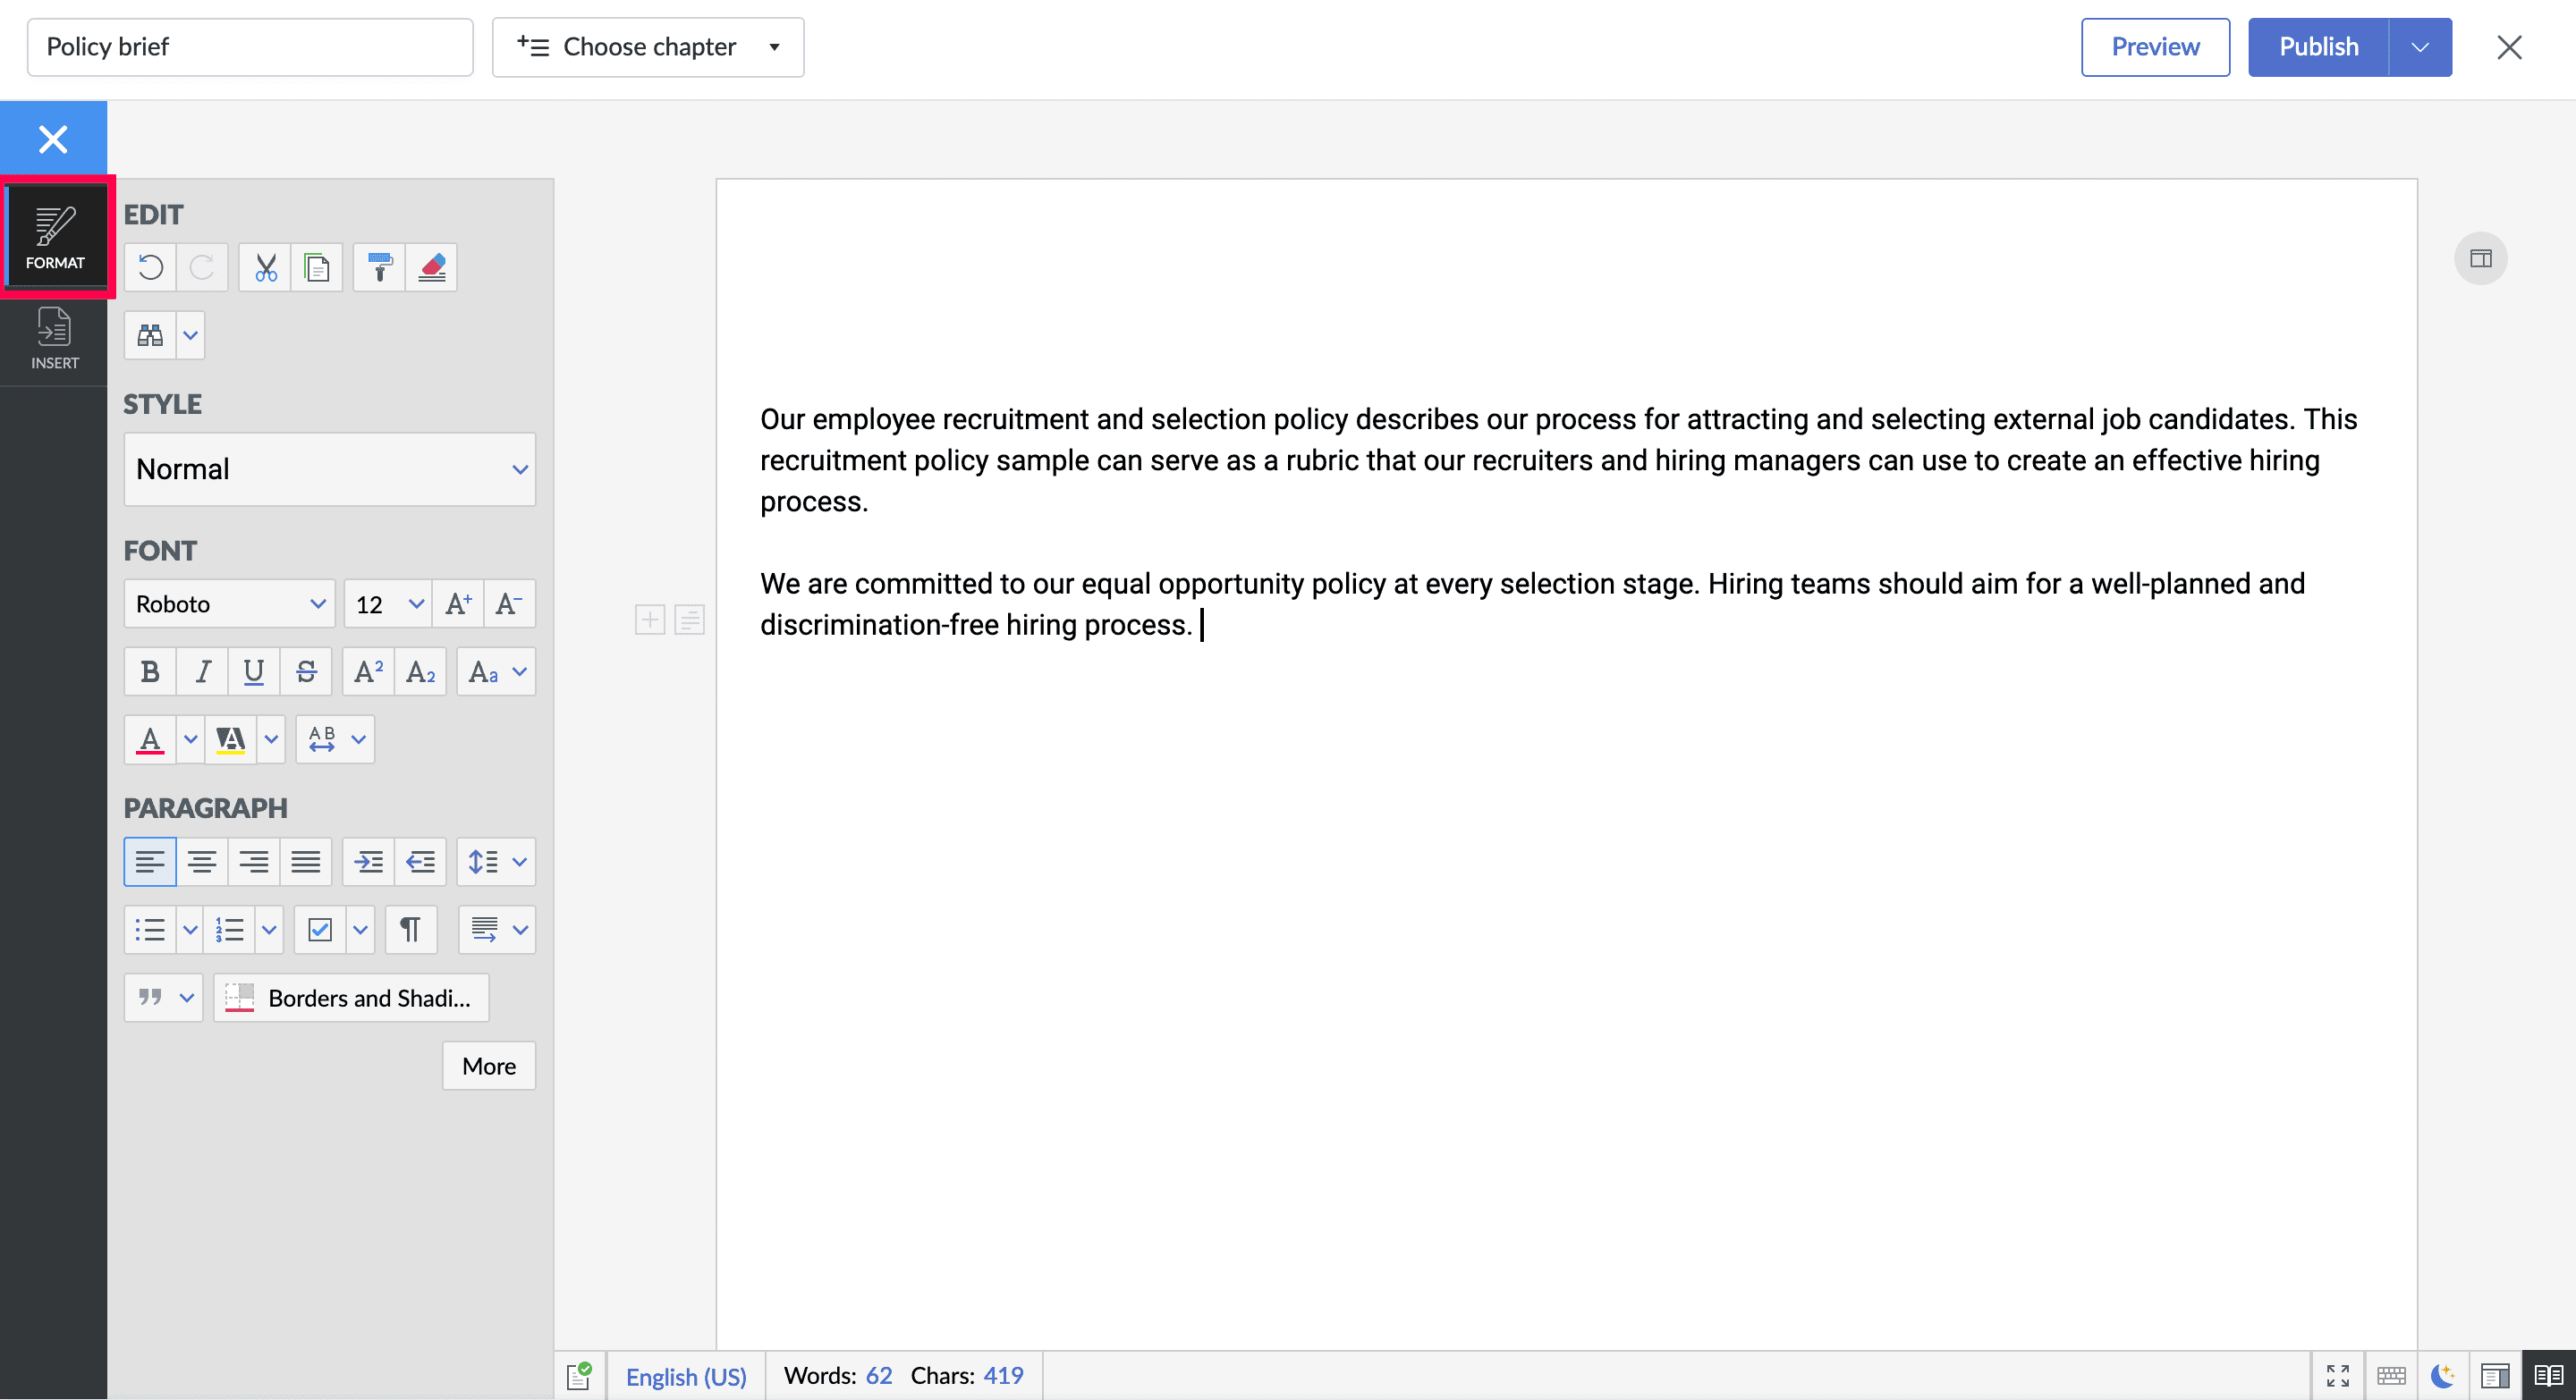This screenshot has height=1400, width=2576.
Task: Click the increase indent icon
Action: click(368, 862)
